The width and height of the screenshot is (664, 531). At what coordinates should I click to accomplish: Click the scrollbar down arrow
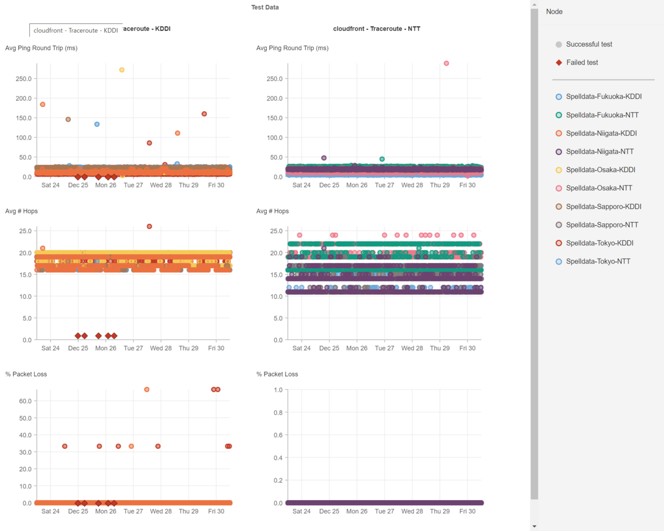pos(534,526)
